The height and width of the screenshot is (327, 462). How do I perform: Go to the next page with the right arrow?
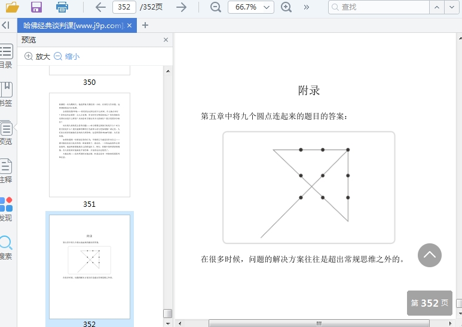pos(181,7)
